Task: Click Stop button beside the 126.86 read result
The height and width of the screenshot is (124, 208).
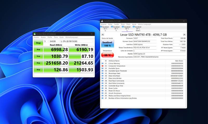Action: (x=38, y=70)
